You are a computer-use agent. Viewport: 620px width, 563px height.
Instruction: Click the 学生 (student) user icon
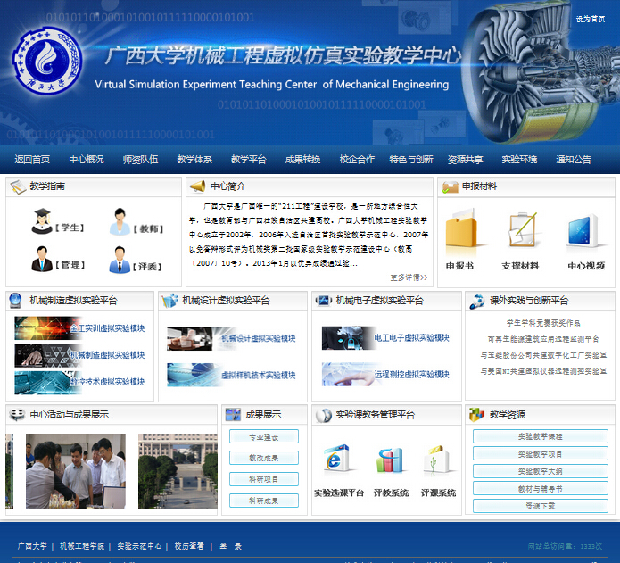click(41, 221)
